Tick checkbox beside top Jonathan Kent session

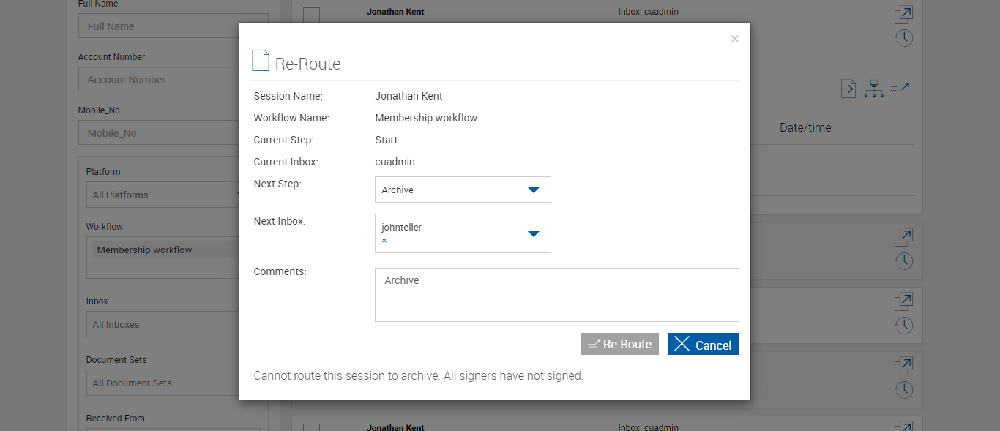312,15
